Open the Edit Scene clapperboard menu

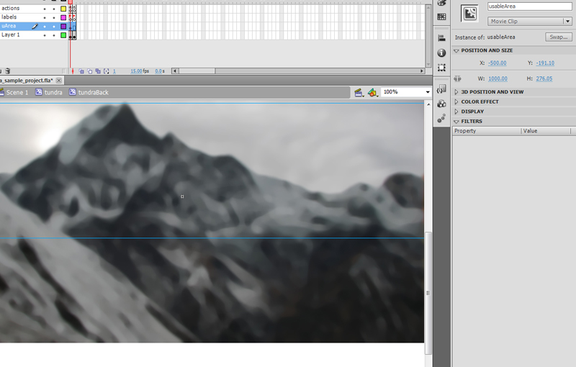point(358,93)
